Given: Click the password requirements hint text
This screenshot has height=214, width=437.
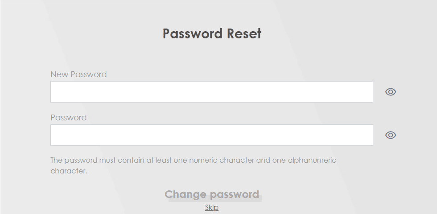Looking at the screenshot, I should (x=194, y=165).
